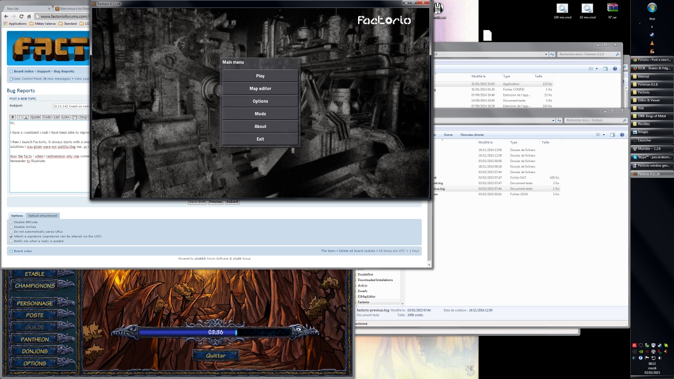674x379 pixels.
Task: Click Preview button on forum post
Action: point(216,202)
